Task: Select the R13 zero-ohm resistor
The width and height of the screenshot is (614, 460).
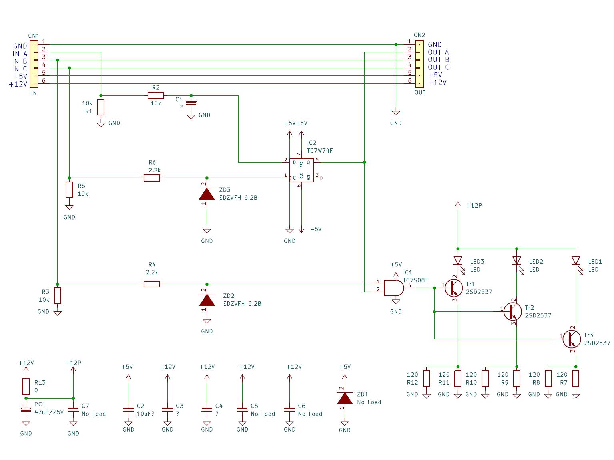Action: click(x=26, y=386)
